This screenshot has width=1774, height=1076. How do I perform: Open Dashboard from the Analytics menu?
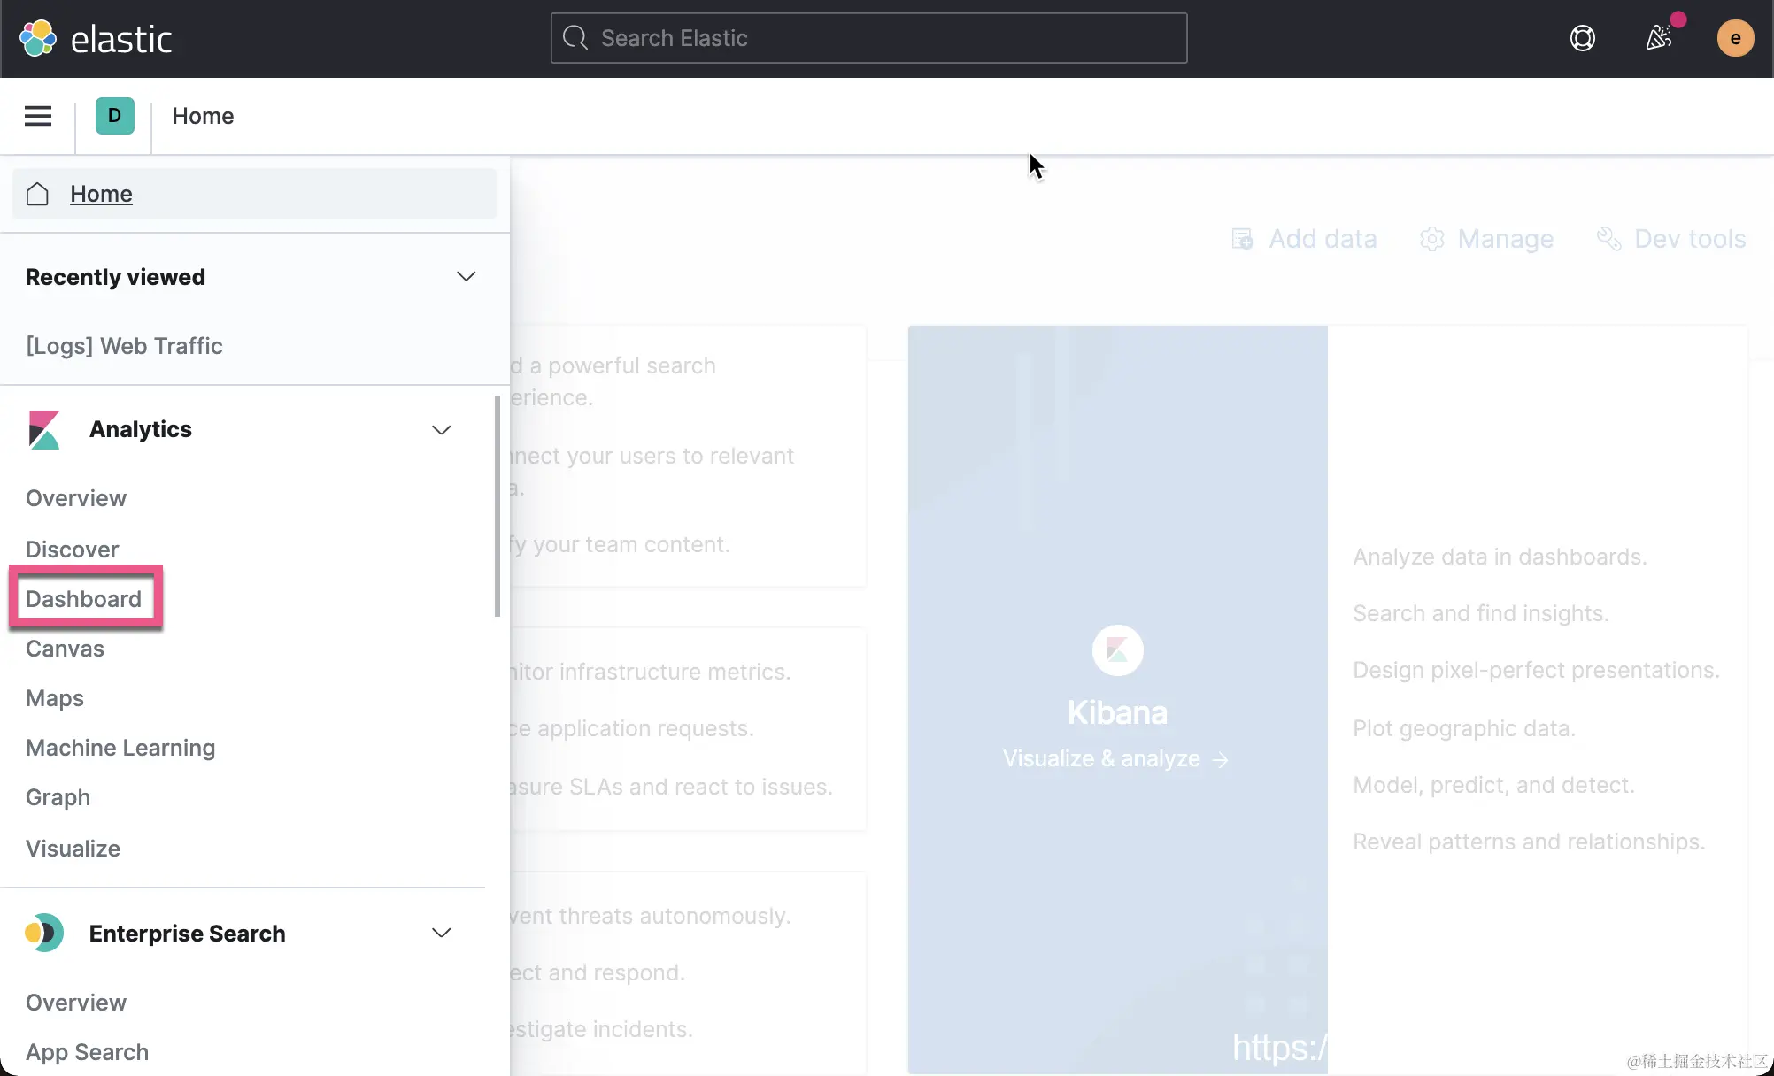coord(83,599)
